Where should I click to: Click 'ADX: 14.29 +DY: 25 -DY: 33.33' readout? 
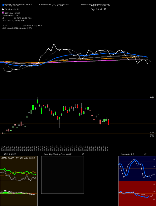point(18,158)
